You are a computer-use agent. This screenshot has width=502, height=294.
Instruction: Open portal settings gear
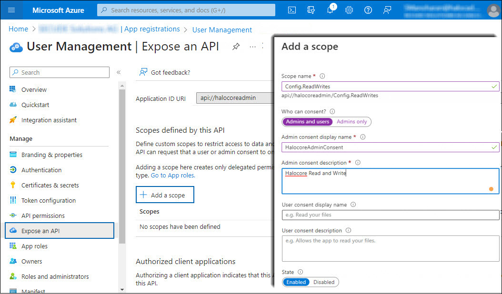coord(349,10)
